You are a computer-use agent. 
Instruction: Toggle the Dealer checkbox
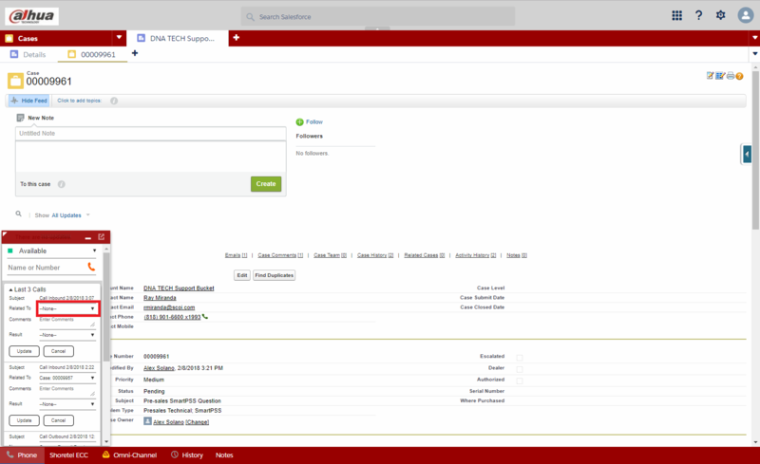tap(520, 369)
